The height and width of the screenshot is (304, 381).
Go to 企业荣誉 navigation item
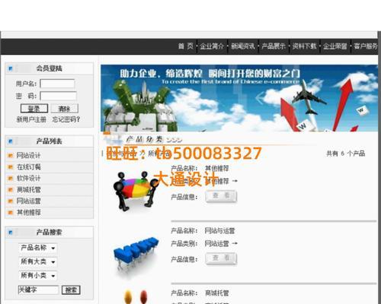point(335,46)
